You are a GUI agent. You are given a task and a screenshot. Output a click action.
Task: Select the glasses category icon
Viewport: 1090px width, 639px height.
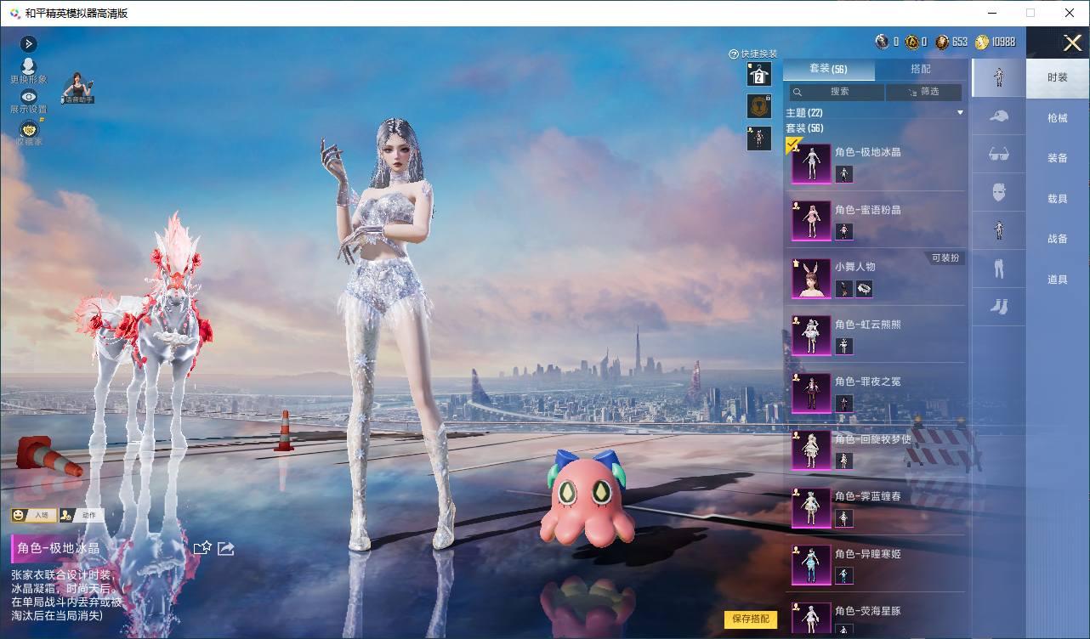[999, 155]
